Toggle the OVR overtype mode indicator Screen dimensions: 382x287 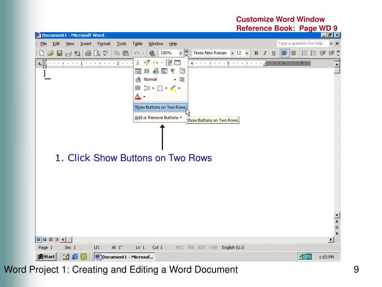214,247
